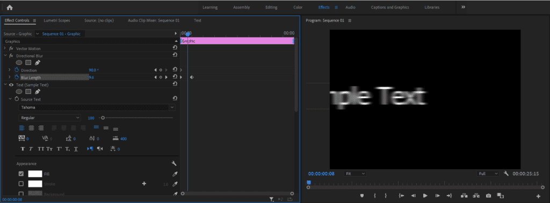This screenshot has height=203, width=550.
Task: Toggle animation stopwatch for Source Text
Action: tap(17, 99)
